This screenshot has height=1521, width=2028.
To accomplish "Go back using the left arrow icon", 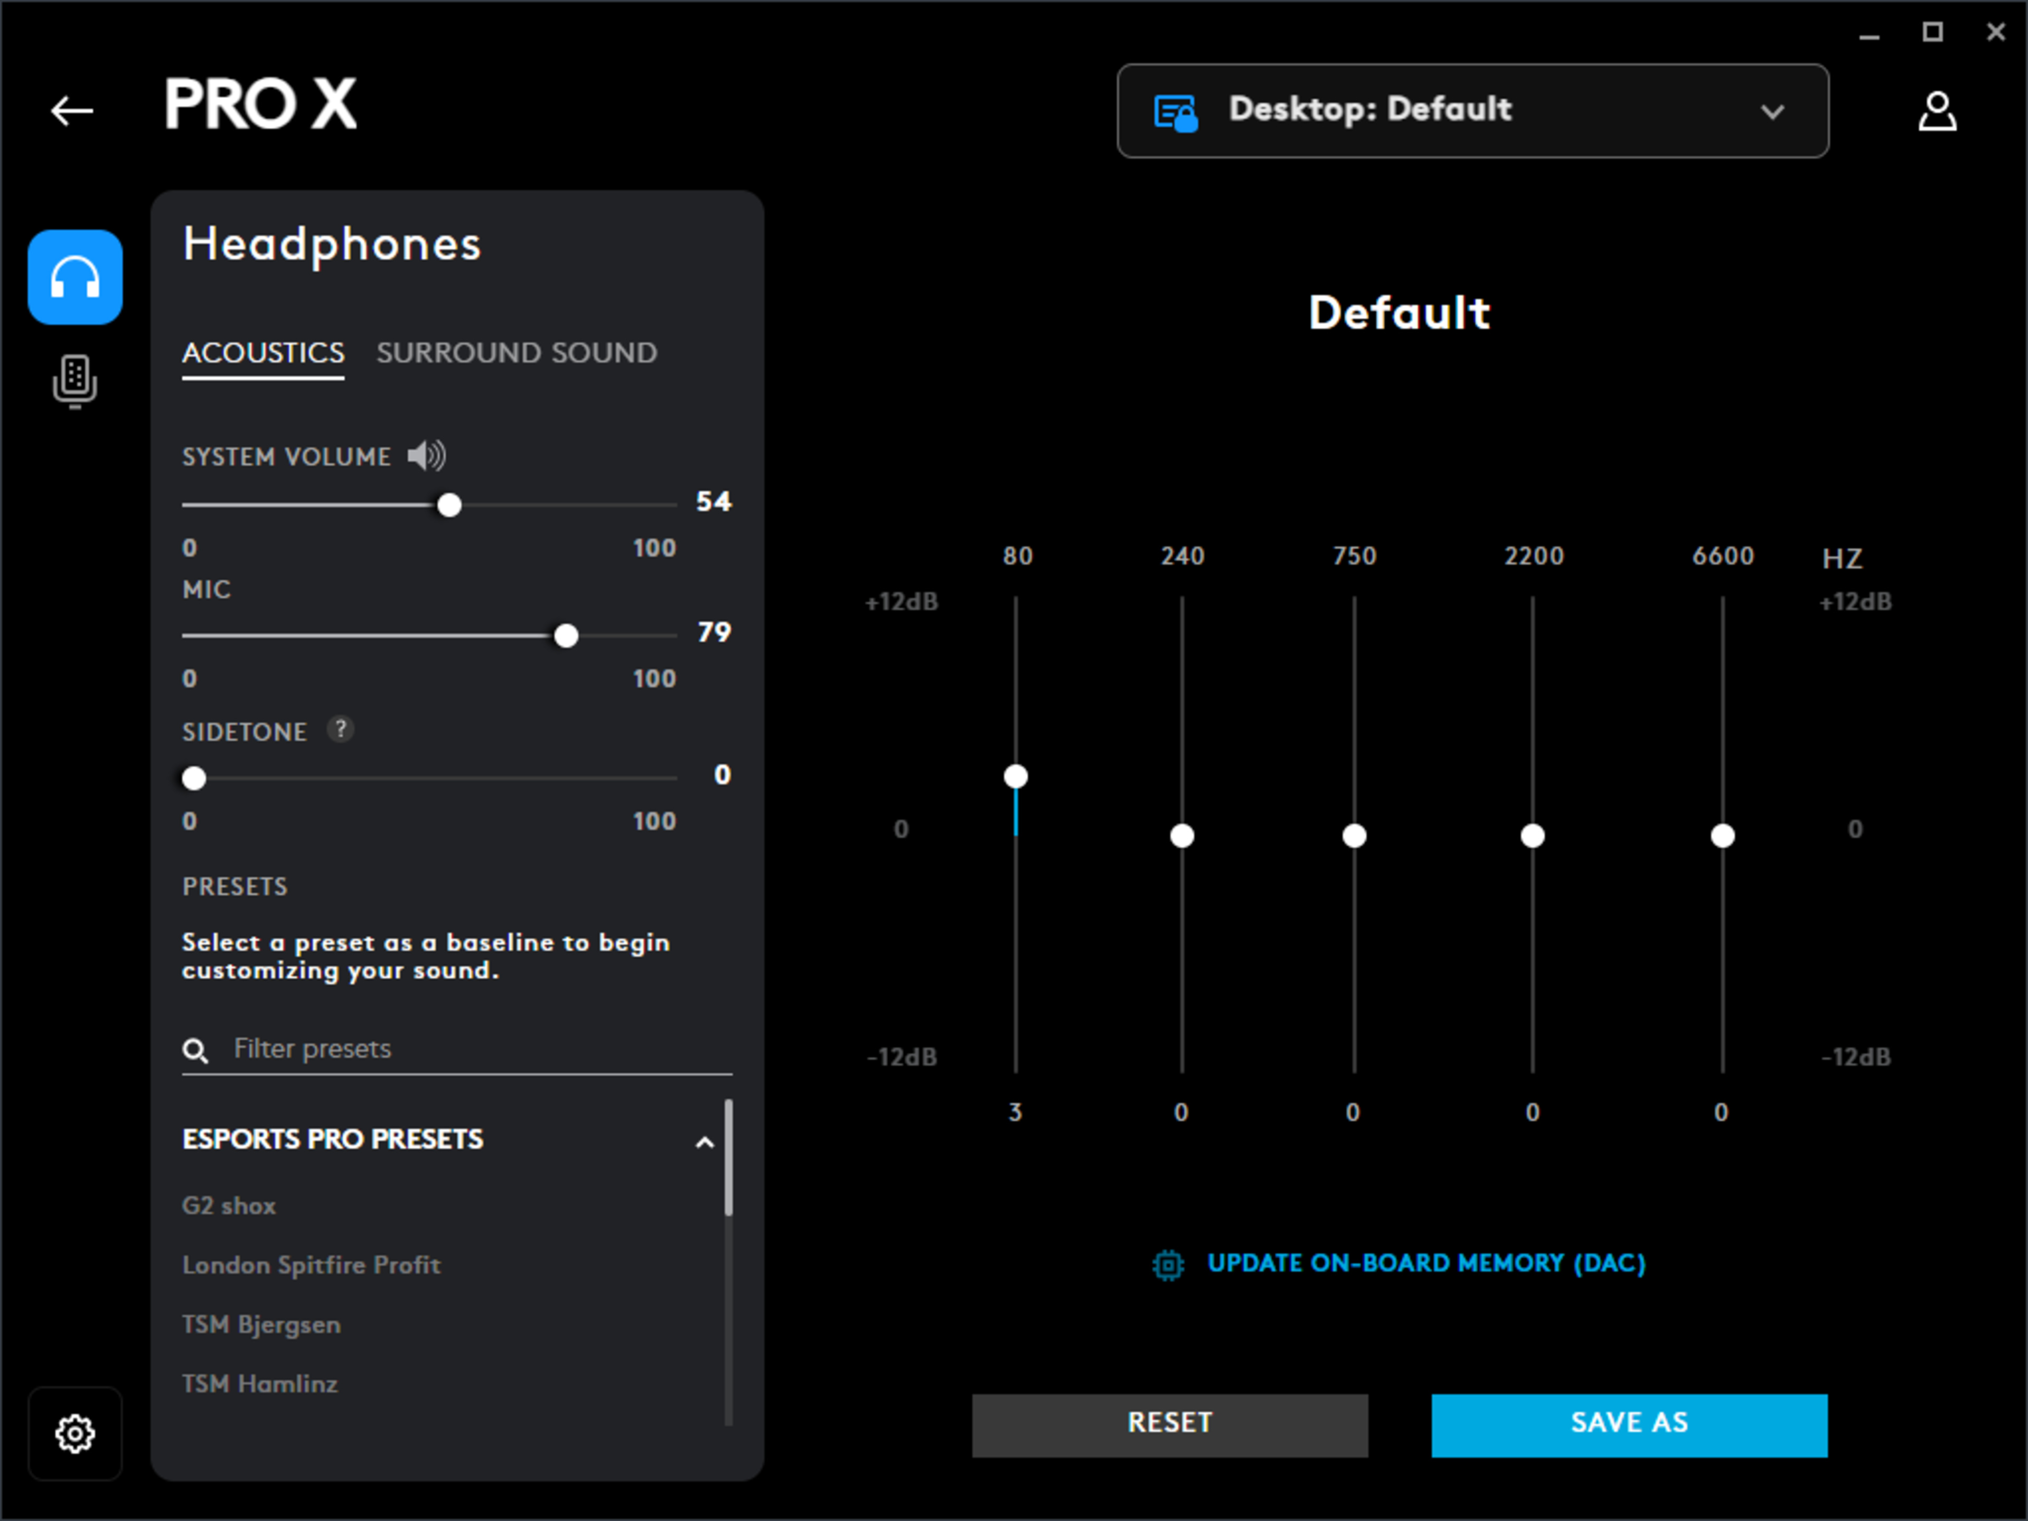I will [x=71, y=111].
